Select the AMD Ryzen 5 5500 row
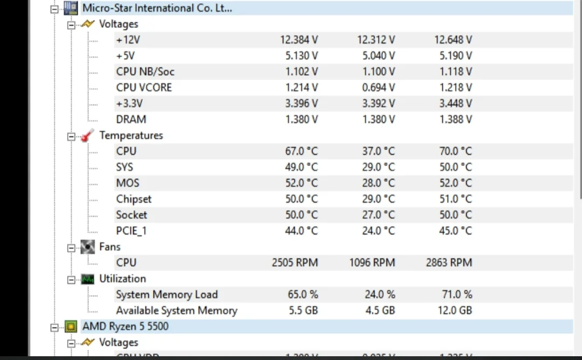582x360 pixels. (327, 327)
